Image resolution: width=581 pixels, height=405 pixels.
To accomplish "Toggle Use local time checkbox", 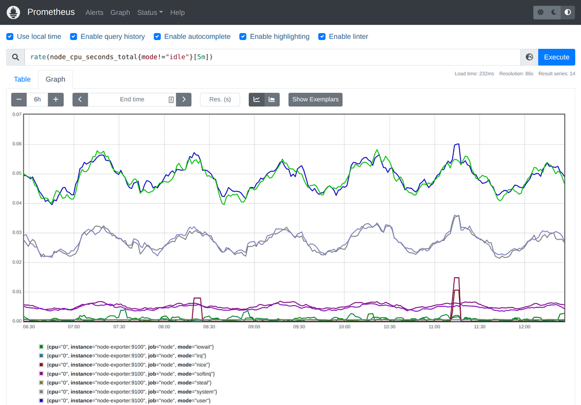I will (10, 36).
